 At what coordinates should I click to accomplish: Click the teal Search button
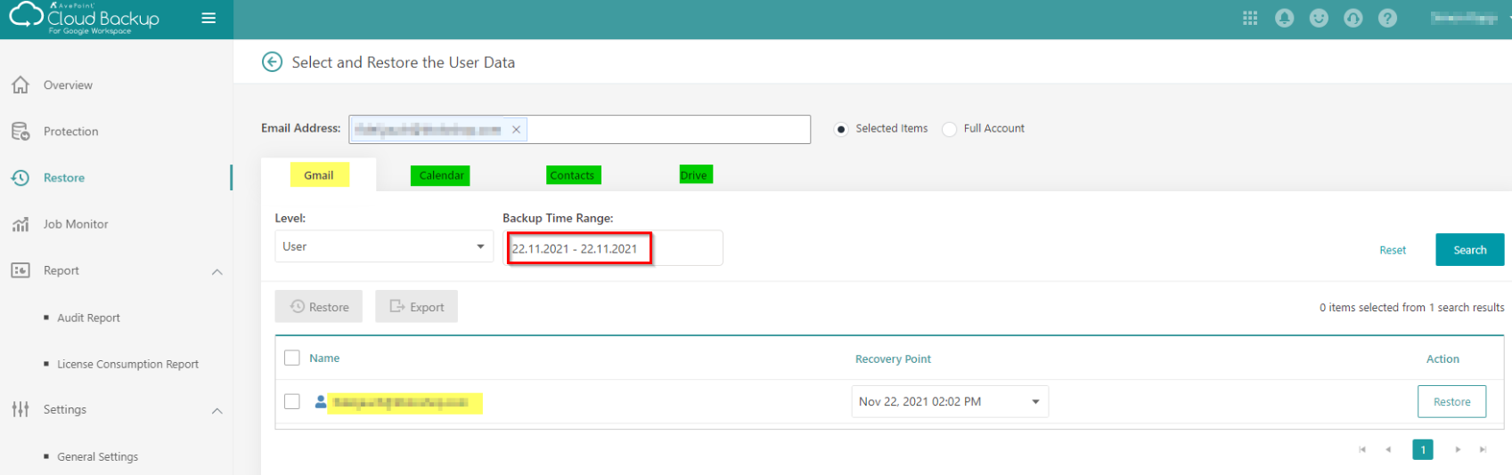click(x=1469, y=250)
